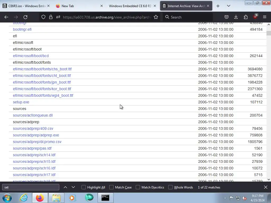The height and width of the screenshot is (203, 271).
Task: Save the page to Pocket
Action: coord(227,17)
